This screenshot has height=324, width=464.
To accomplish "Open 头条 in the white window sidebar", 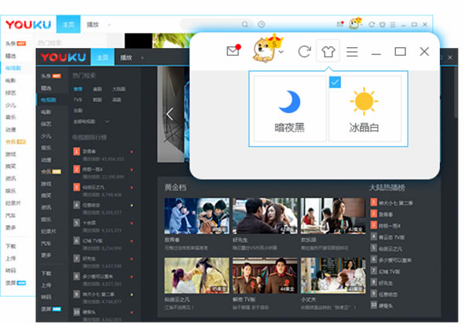I will [x=12, y=44].
